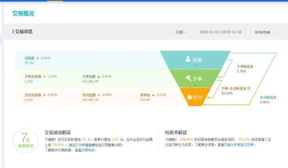Click the green down arrow beside 客单价

153,95
